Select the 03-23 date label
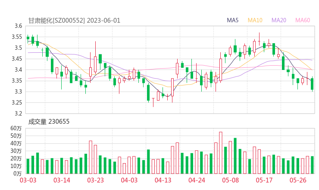The image size is (319, 190). click(x=95, y=180)
